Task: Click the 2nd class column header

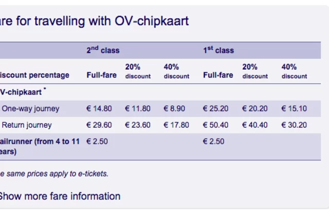Action: pyautogui.click(x=103, y=50)
